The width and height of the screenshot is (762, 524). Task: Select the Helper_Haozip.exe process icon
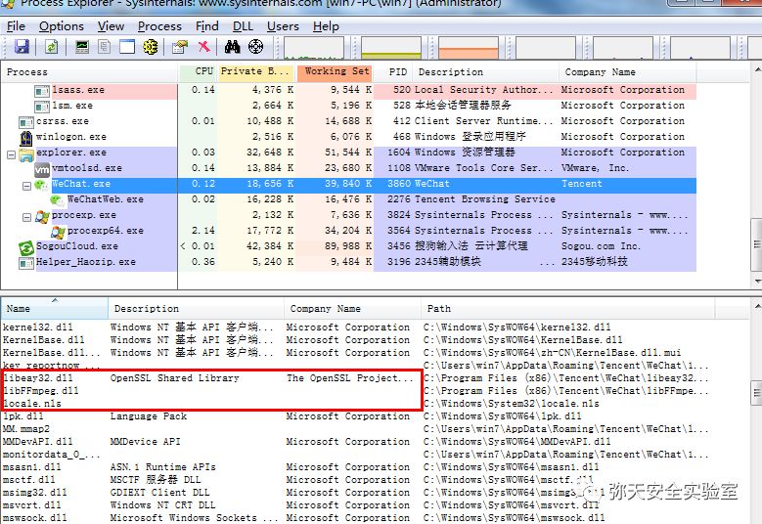coord(26,263)
